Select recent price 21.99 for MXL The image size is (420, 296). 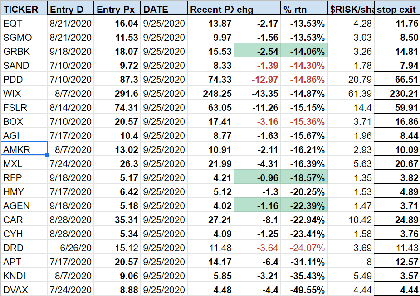pyautogui.click(x=210, y=163)
